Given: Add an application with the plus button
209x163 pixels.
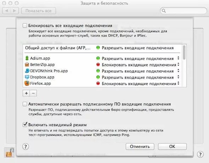Looking at the screenshot, I should [x=26, y=93].
